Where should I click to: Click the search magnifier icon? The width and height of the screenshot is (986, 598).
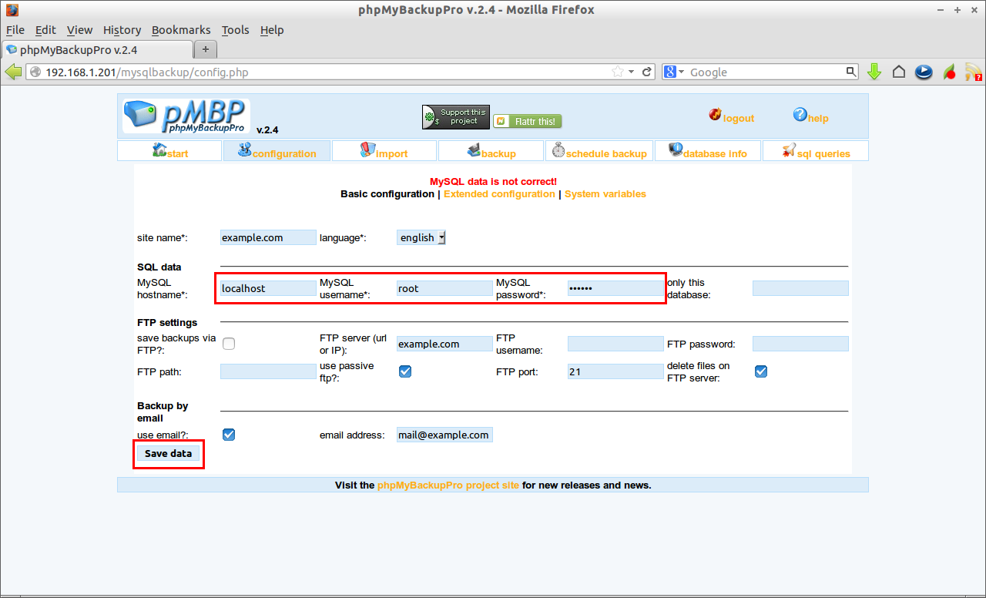point(851,72)
